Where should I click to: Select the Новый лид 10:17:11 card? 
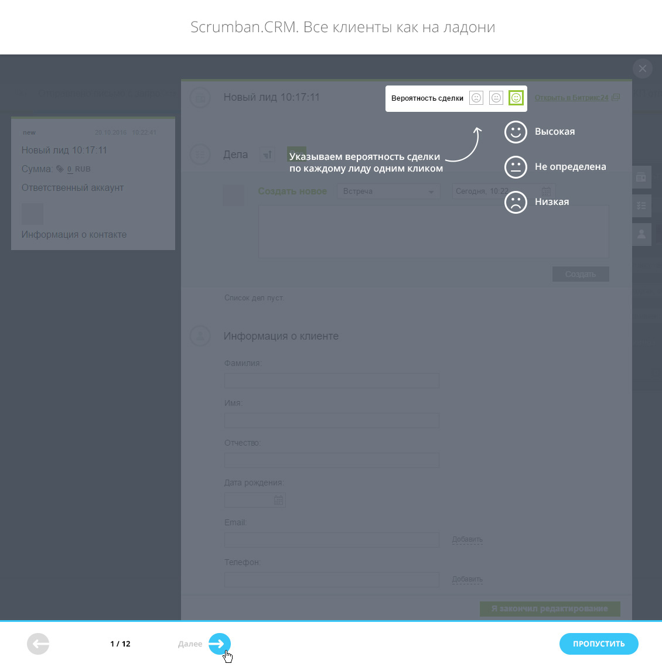pos(93,183)
